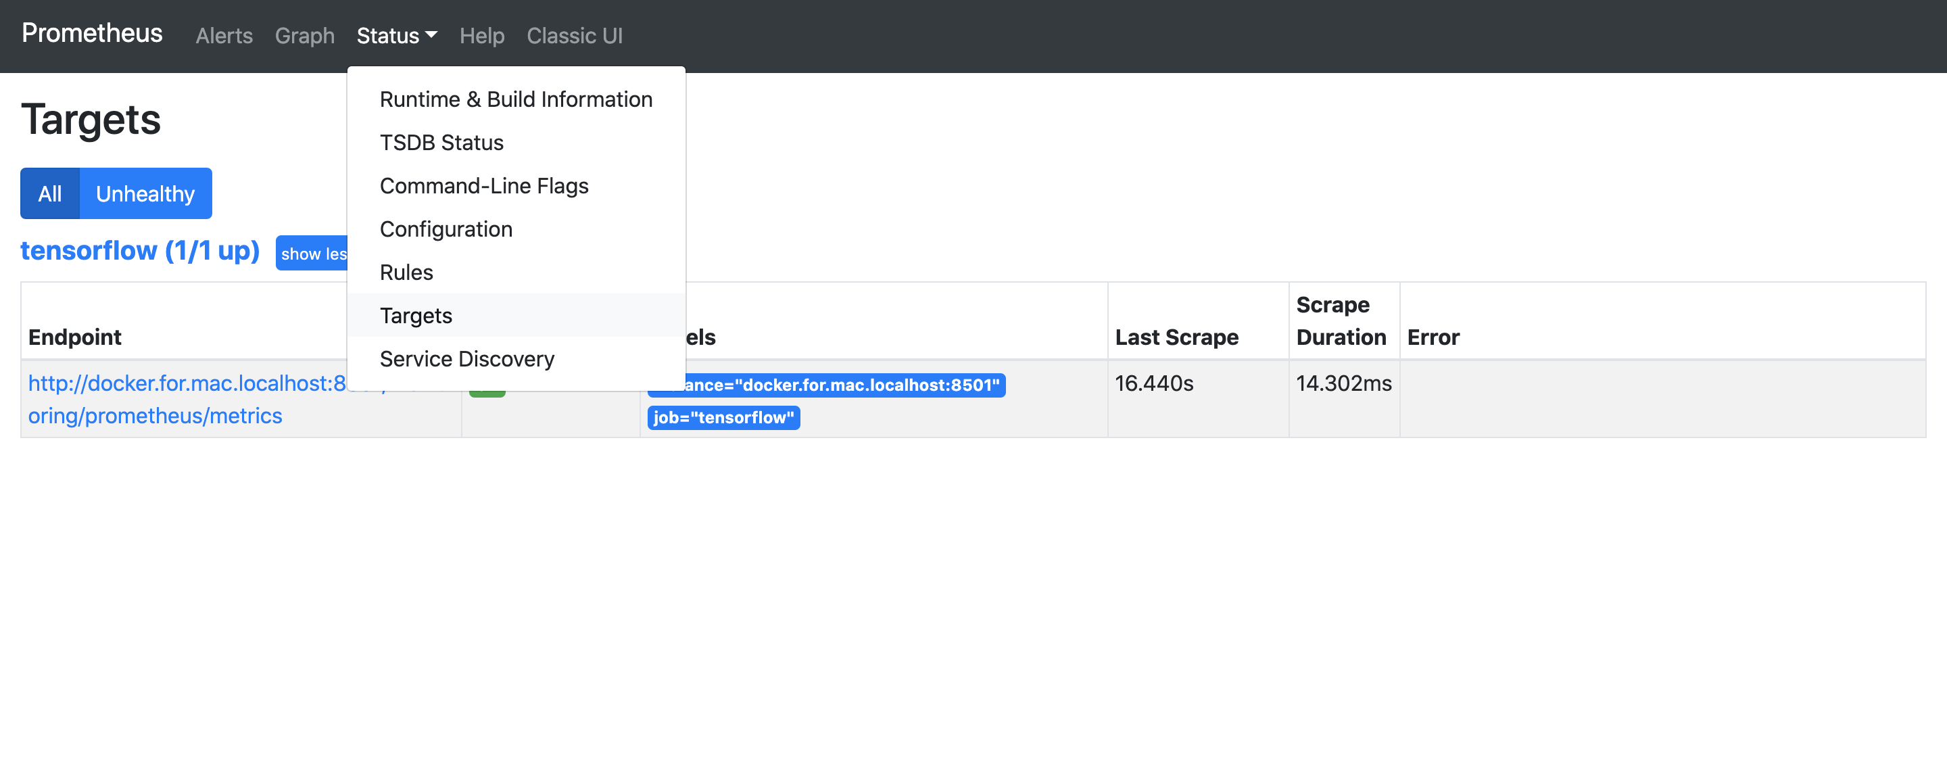Viewport: 1947px width, 760px height.
Task: Switch to Classic UI
Action: [575, 36]
